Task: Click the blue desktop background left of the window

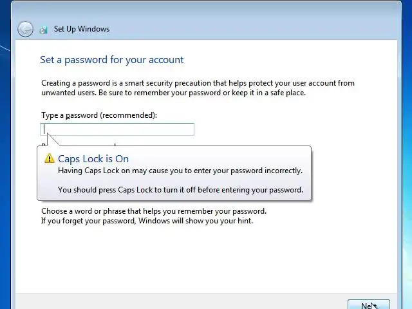Action: coord(6,161)
